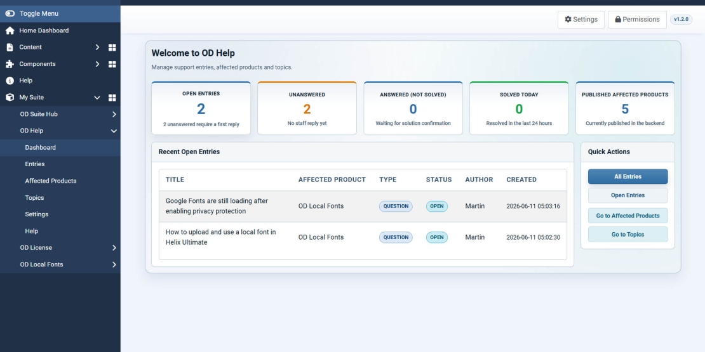Click the TITLE column header
The image size is (705, 352).
pyautogui.click(x=175, y=179)
